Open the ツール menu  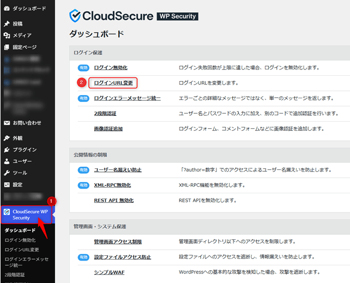click(20, 173)
